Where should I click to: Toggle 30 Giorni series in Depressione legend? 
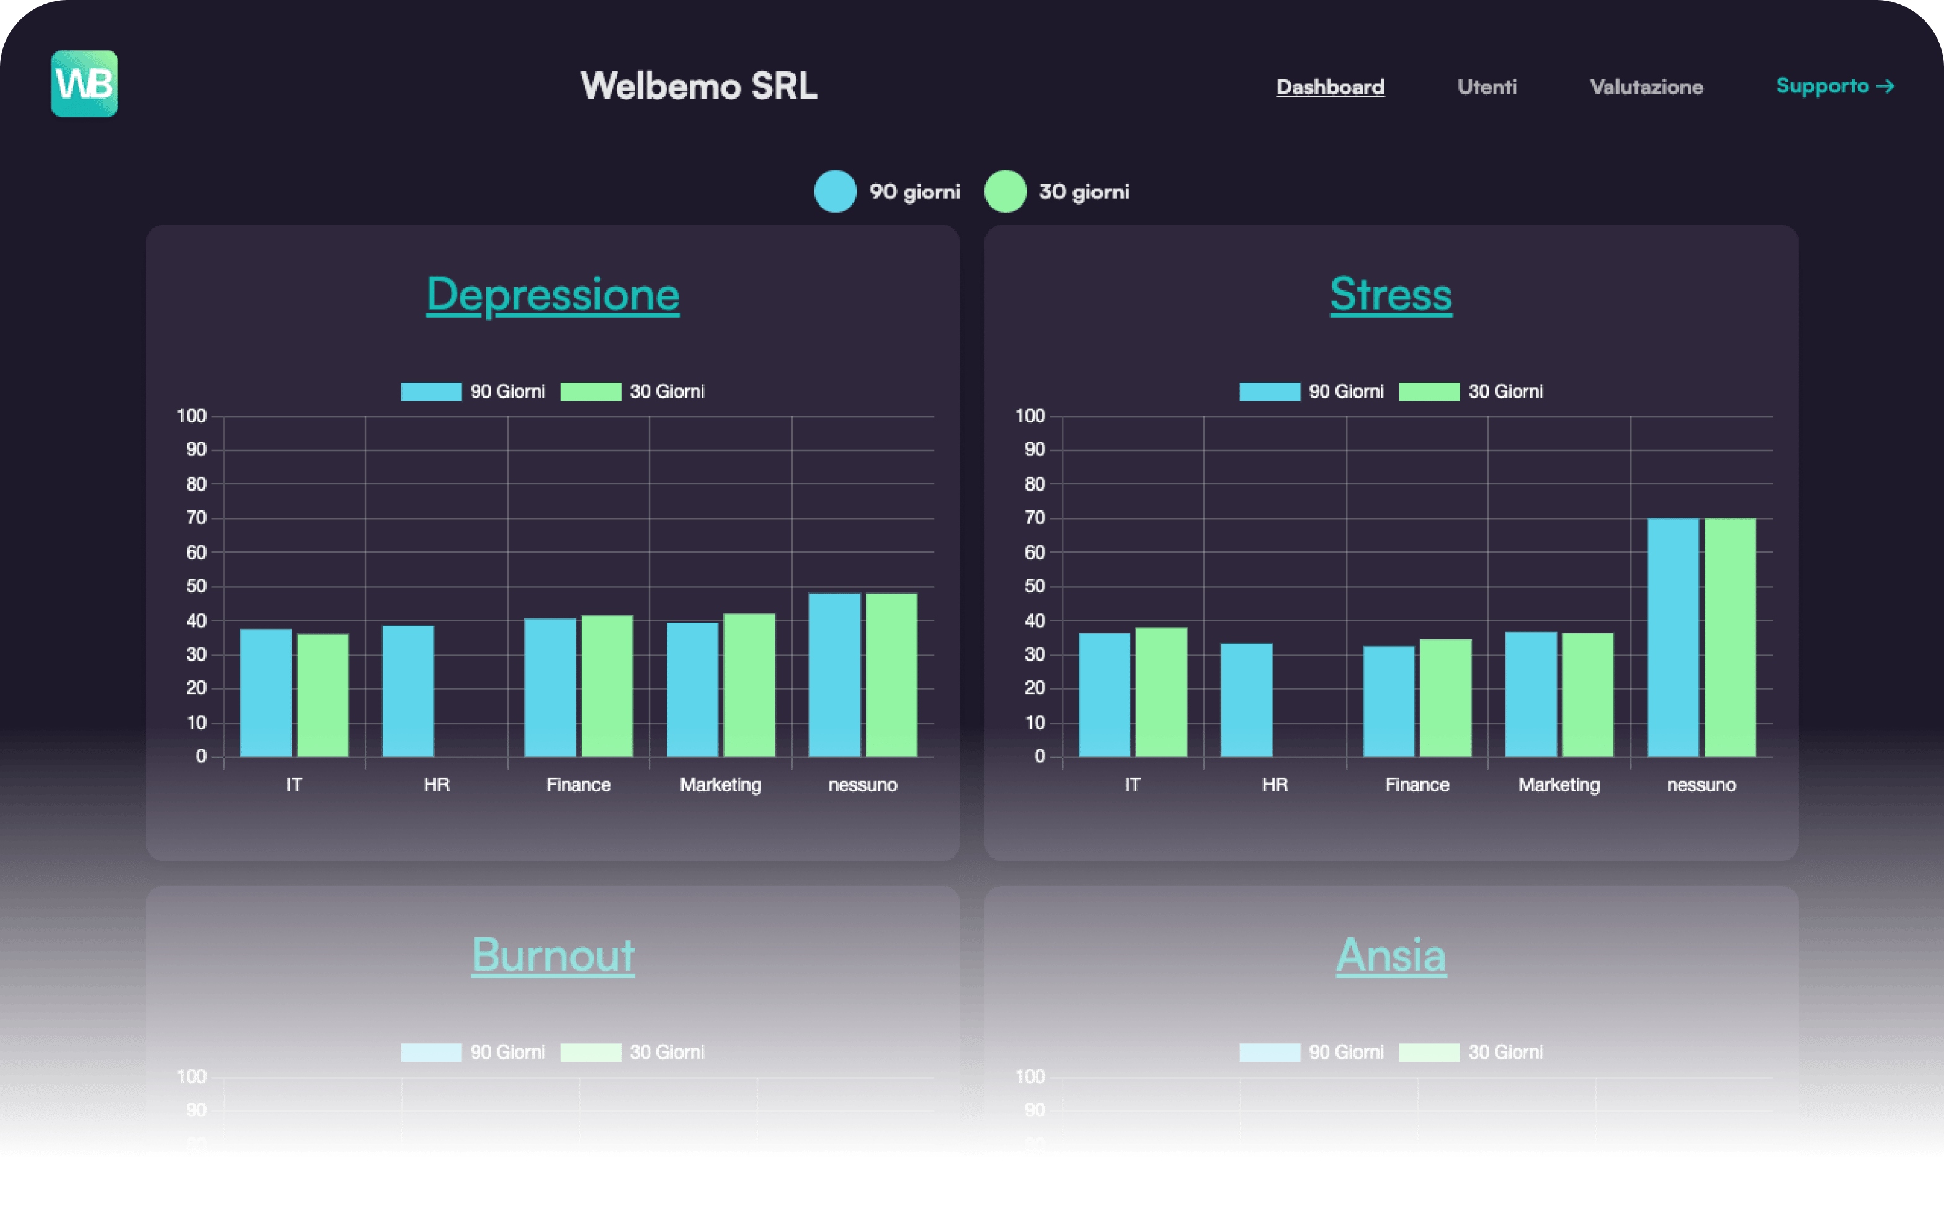coord(633,391)
